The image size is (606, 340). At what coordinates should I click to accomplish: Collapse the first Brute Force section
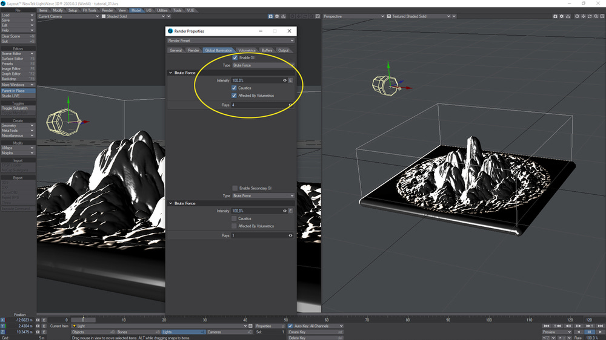[x=170, y=73]
